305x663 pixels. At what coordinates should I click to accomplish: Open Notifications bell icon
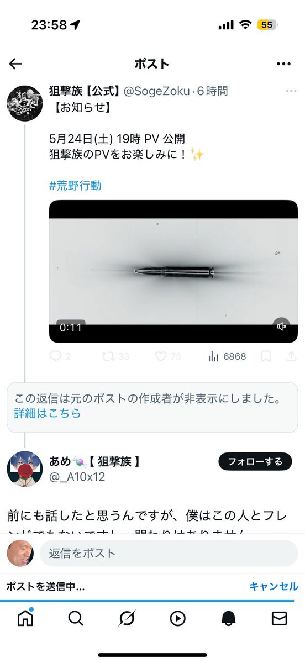[x=228, y=618]
